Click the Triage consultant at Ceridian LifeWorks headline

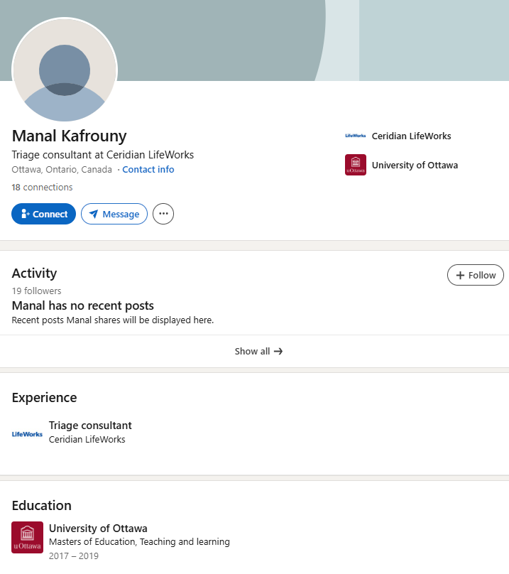pyautogui.click(x=103, y=155)
